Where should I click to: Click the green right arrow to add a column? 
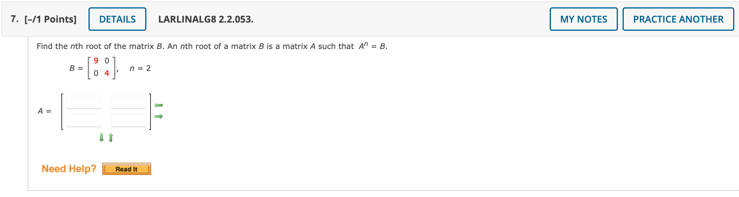pyautogui.click(x=159, y=116)
